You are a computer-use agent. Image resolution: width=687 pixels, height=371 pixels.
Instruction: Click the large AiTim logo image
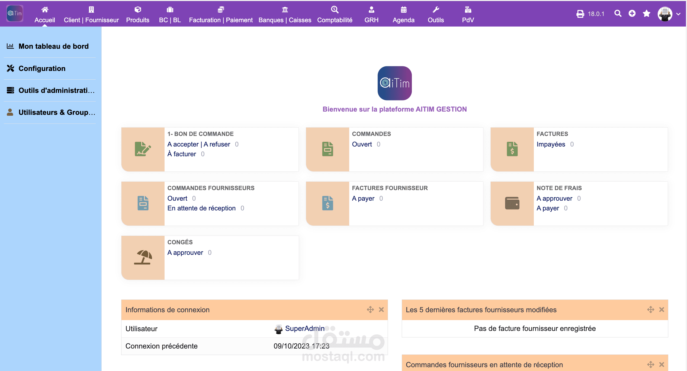pos(395,83)
